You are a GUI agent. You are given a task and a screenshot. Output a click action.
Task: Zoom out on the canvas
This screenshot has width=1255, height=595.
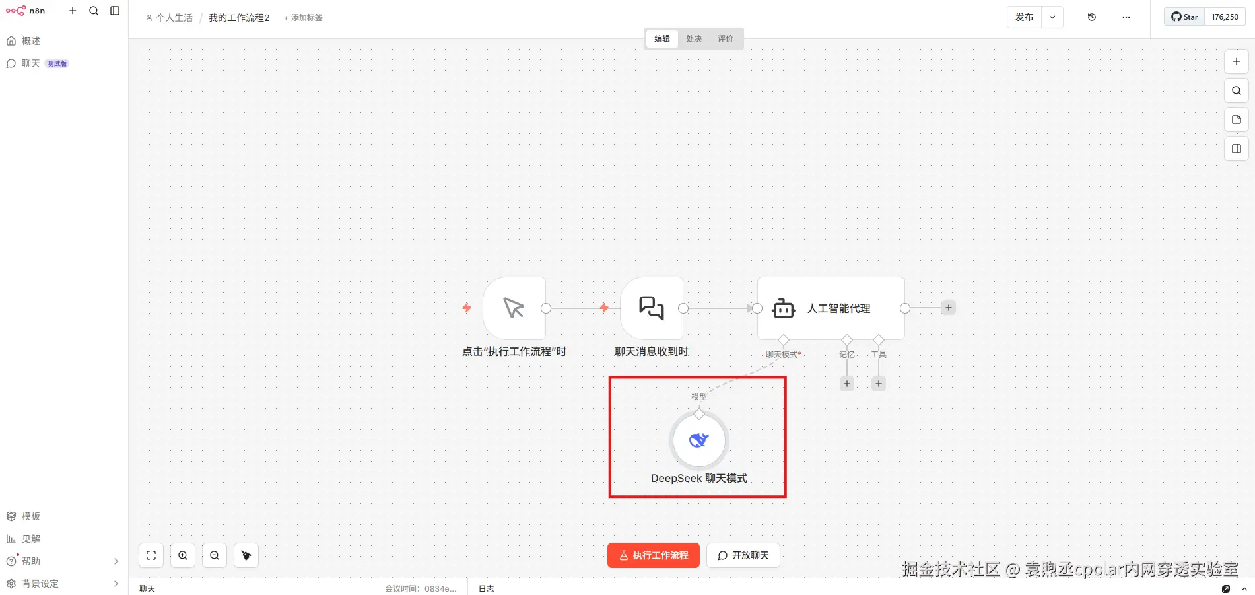[215, 555]
